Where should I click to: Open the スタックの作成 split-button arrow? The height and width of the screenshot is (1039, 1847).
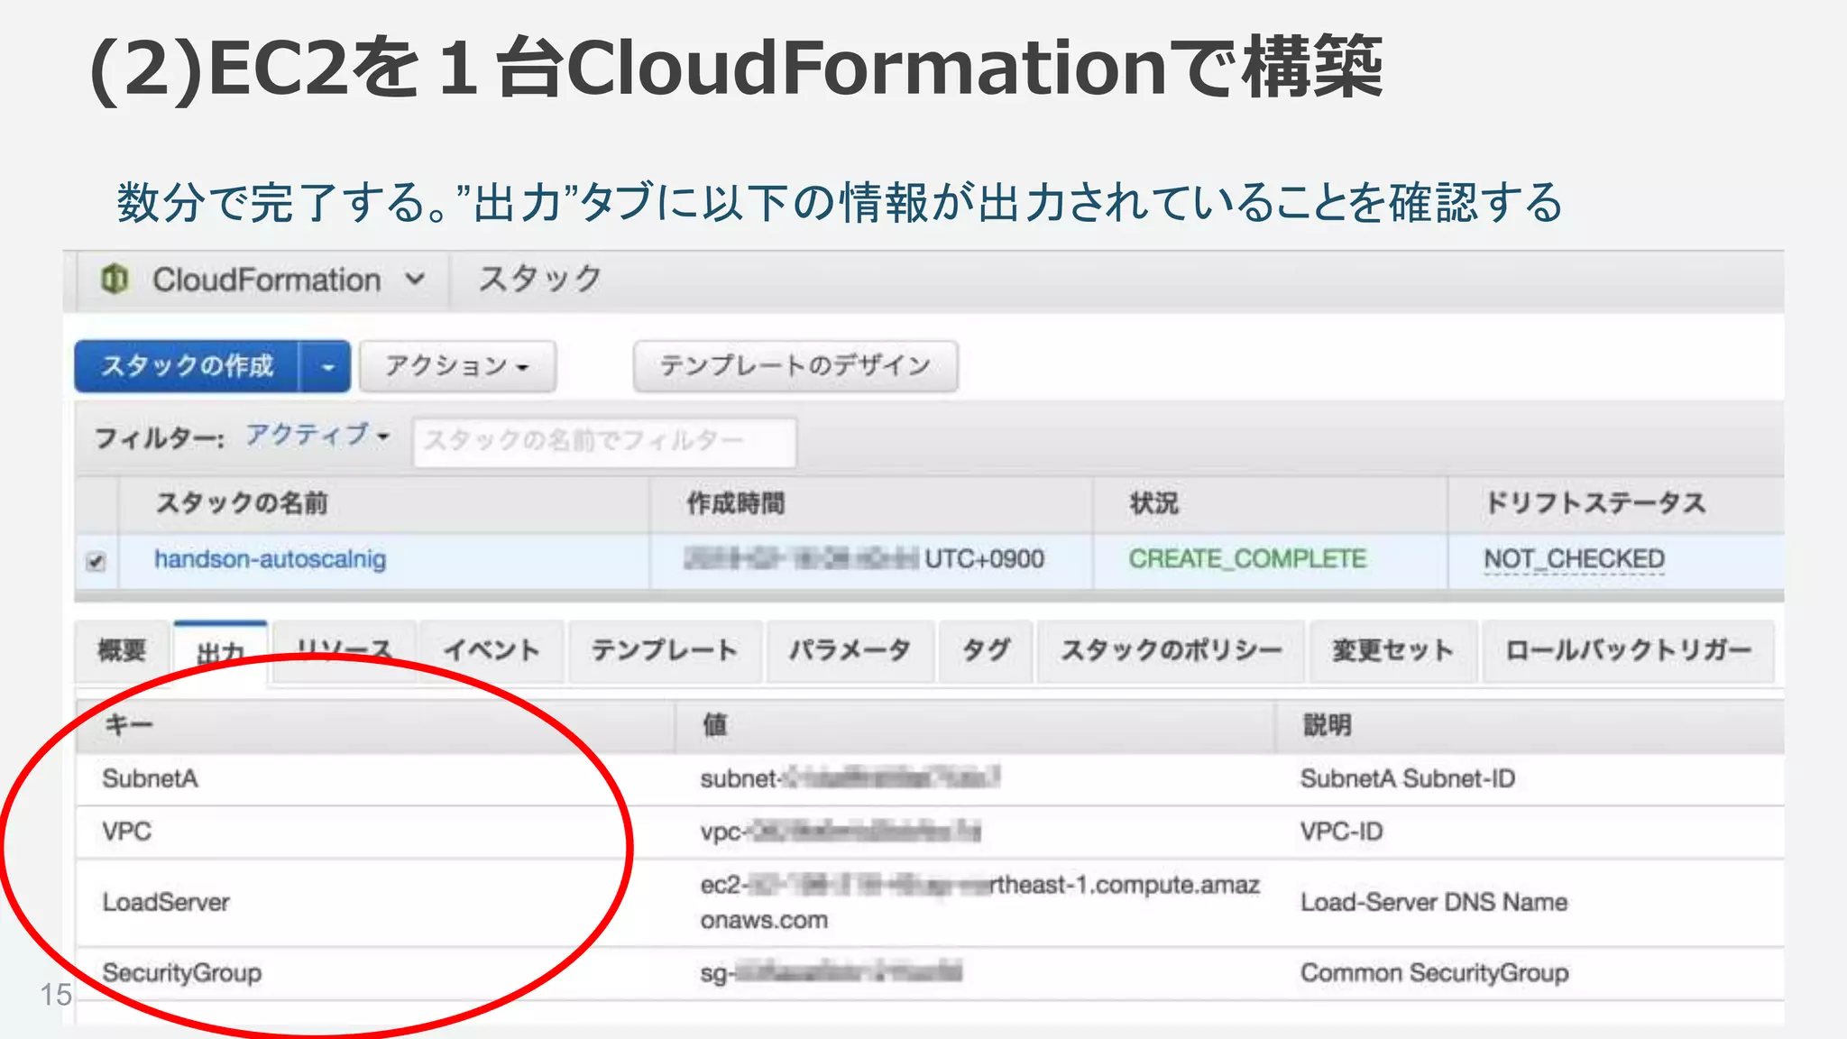(x=326, y=366)
